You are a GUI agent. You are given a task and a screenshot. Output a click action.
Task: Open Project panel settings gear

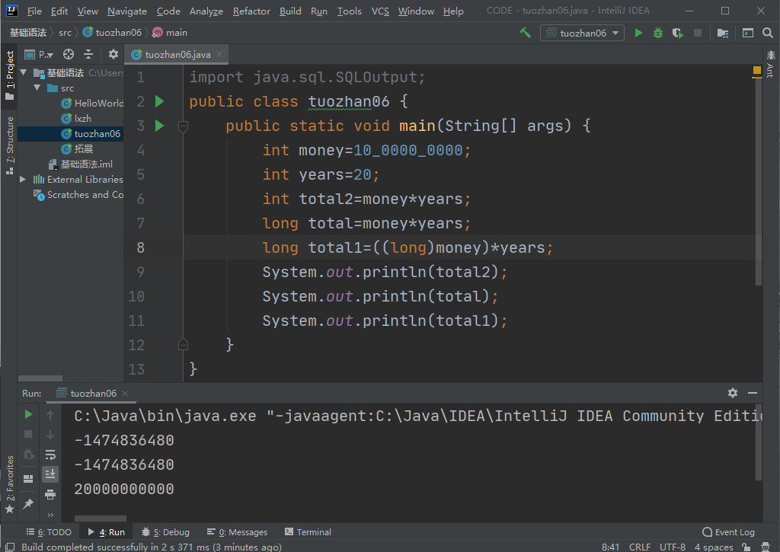tap(113, 54)
